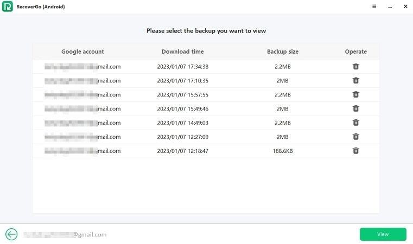
Task: Click the Google account column header
Action: click(82, 52)
